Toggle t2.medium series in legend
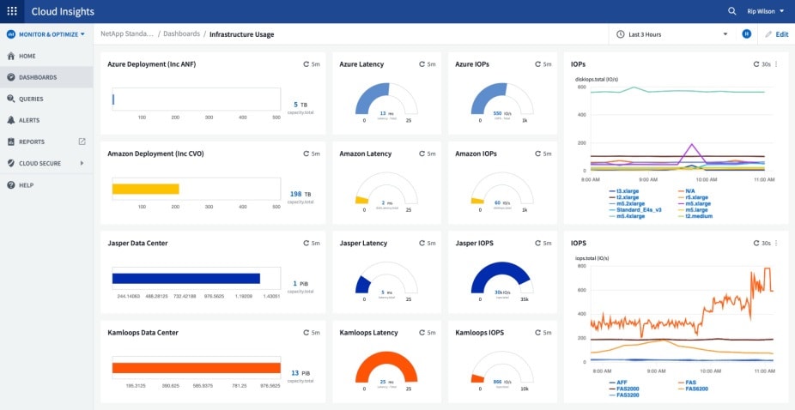Viewport: 795px width, 410px height. [695, 216]
